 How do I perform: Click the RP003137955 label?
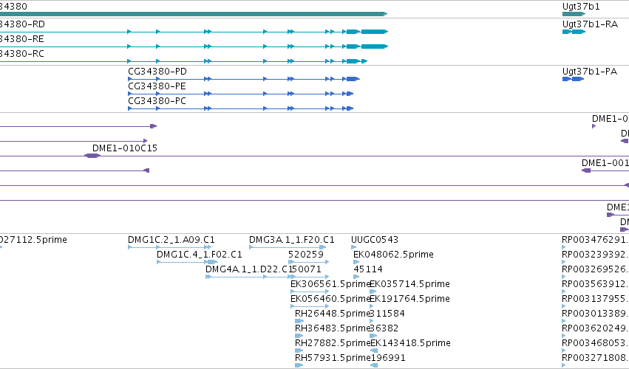(595, 299)
